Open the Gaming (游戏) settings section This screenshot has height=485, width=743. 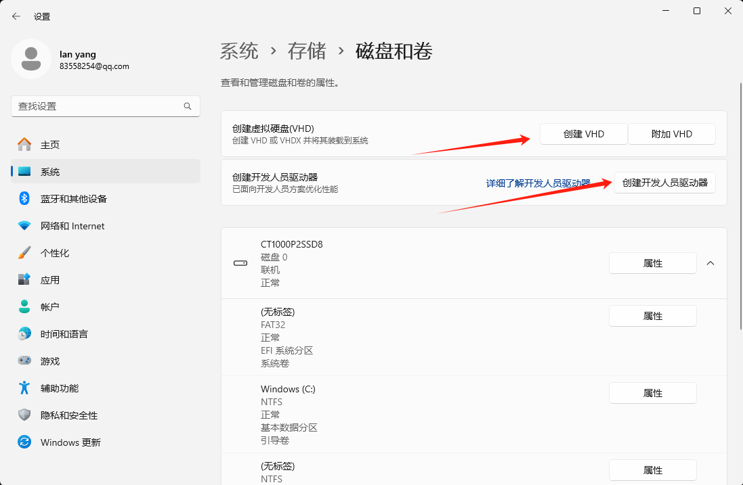(x=106, y=361)
